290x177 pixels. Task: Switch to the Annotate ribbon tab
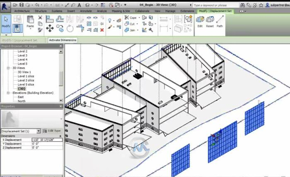pyautogui.click(x=86, y=11)
